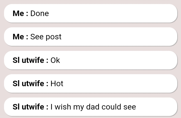Open the "Sl utwife" sender name on the last message
Image resolution: width=181 pixels, height=118 pixels.
coord(28,107)
